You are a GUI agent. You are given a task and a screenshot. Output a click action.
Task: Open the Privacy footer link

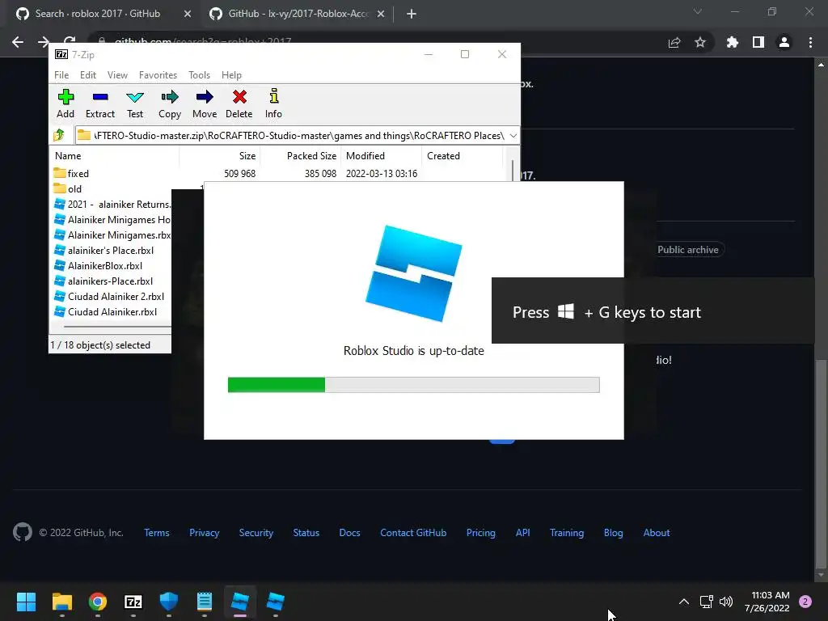pos(205,533)
